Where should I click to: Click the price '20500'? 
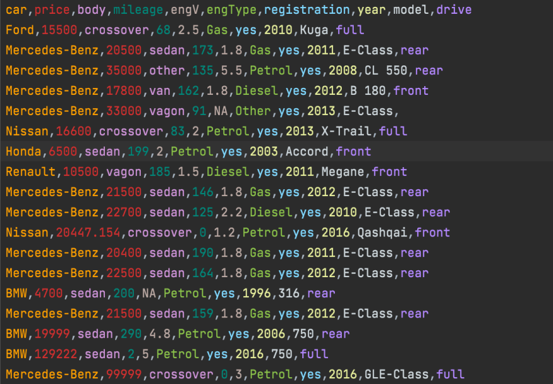(x=124, y=50)
